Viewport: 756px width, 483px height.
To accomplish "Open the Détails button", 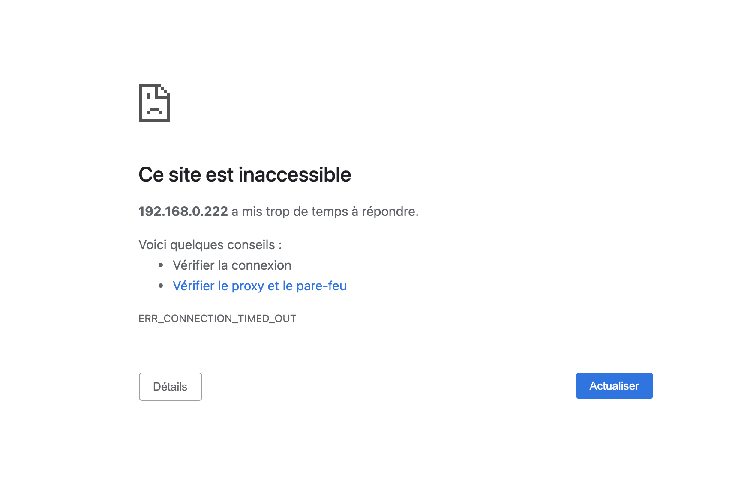I will tap(170, 387).
